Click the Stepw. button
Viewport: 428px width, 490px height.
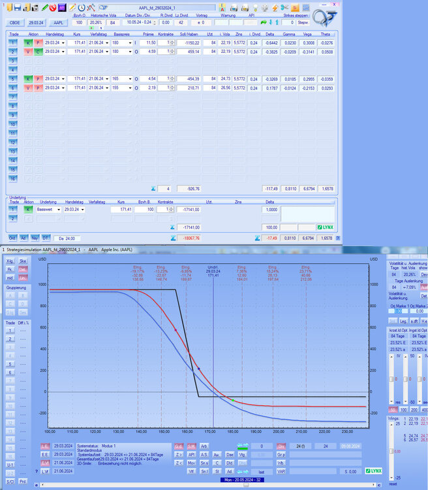[303, 22]
